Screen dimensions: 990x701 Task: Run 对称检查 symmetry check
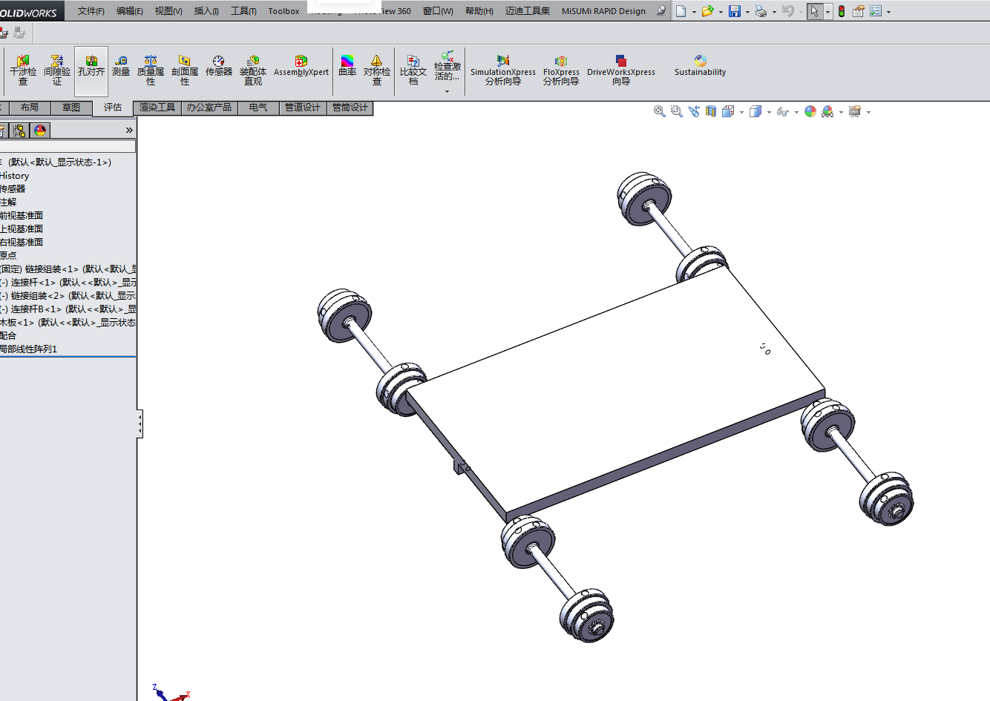(377, 70)
